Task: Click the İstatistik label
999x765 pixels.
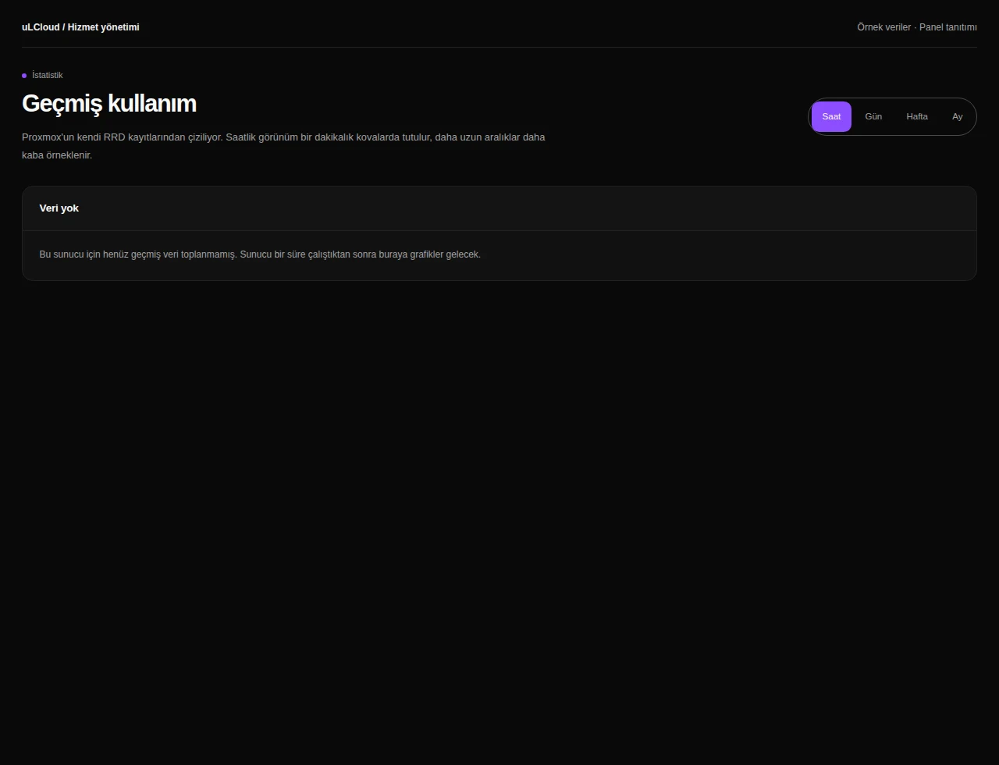Action: click(x=47, y=75)
